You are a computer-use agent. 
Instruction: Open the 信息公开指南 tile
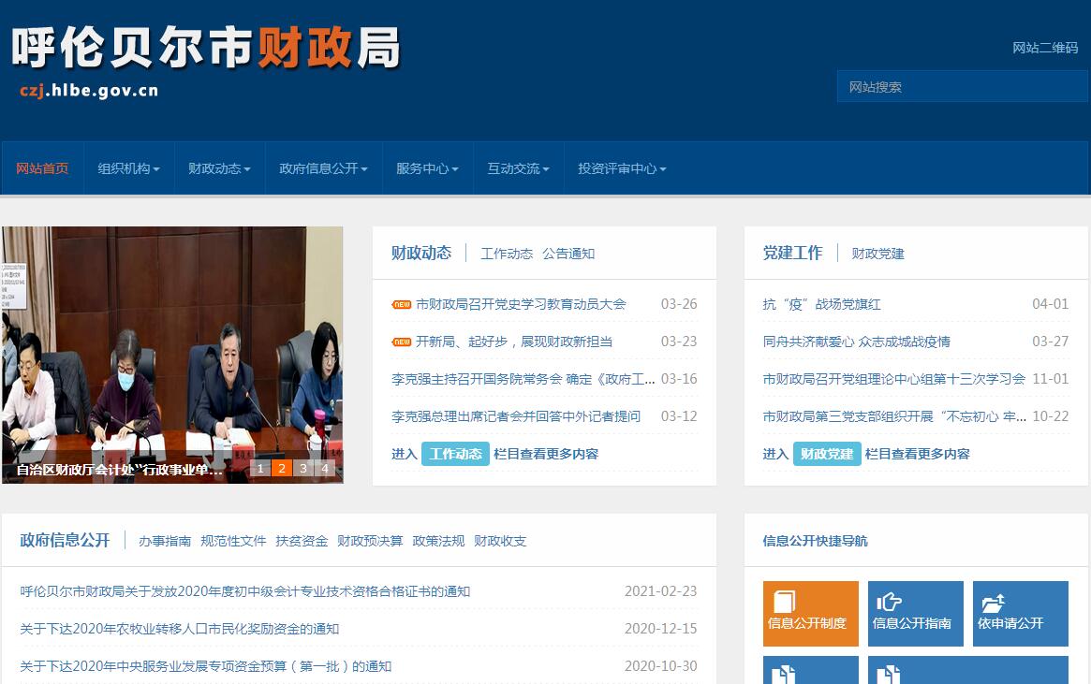pyautogui.click(x=915, y=613)
